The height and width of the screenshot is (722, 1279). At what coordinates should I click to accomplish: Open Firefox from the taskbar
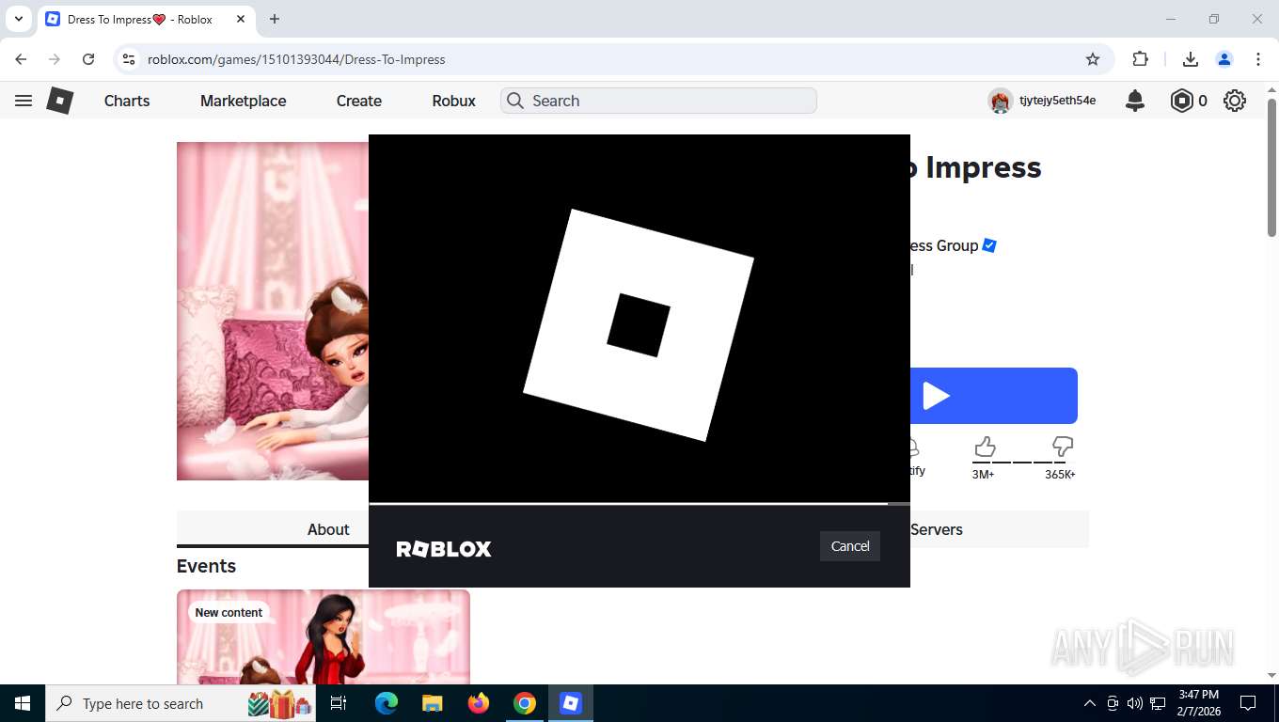[x=479, y=703]
